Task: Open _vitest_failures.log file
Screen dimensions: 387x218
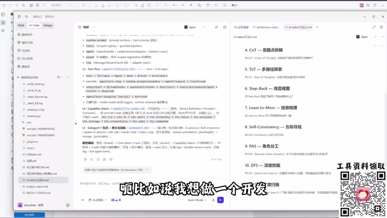Action: click(x=37, y=97)
